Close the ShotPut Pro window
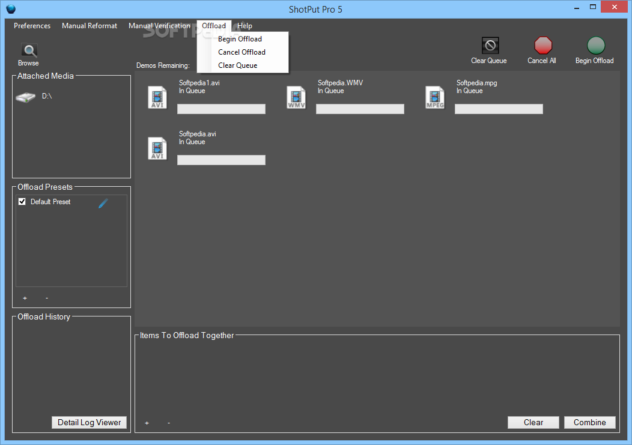The width and height of the screenshot is (632, 445). (614, 7)
